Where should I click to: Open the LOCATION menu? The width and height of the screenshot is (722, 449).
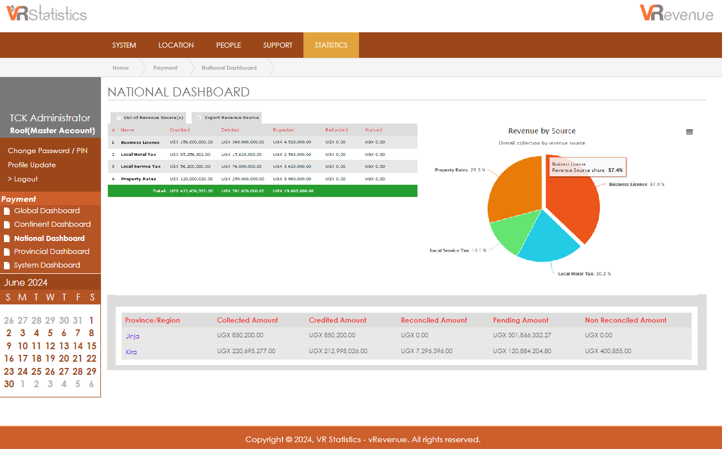pos(176,45)
